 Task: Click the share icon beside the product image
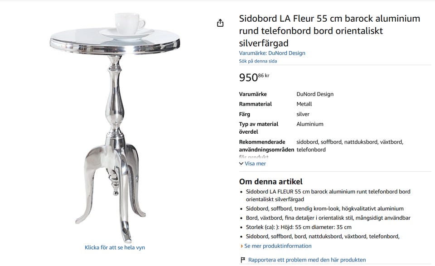(x=220, y=23)
